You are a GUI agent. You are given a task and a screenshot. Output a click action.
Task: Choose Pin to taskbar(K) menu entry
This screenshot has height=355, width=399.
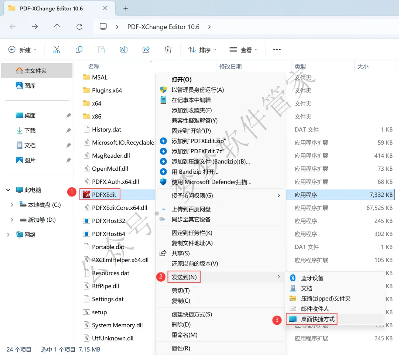coord(220,233)
